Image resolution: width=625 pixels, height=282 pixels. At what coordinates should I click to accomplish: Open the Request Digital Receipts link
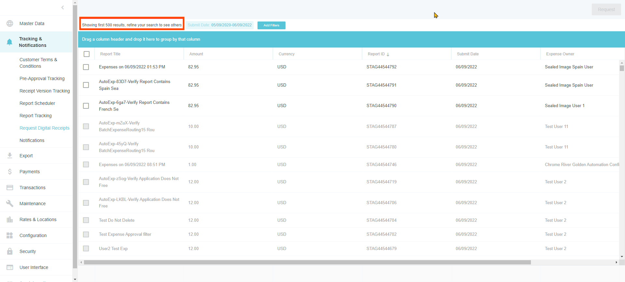pos(44,128)
